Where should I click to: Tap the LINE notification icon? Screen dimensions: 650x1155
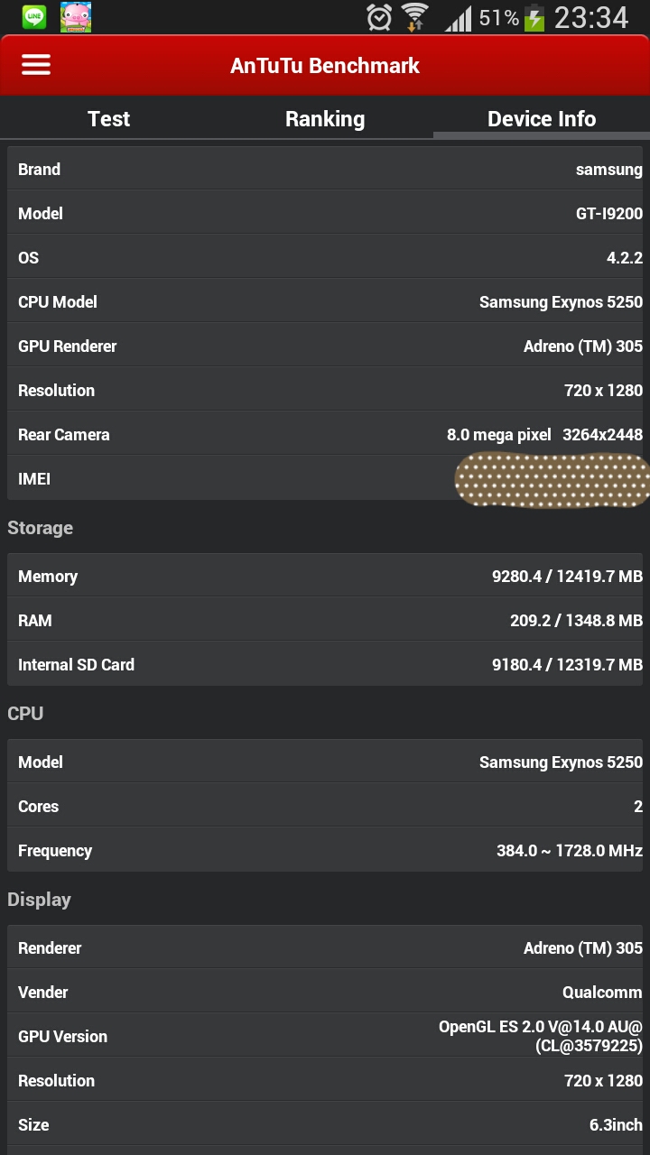point(34,17)
